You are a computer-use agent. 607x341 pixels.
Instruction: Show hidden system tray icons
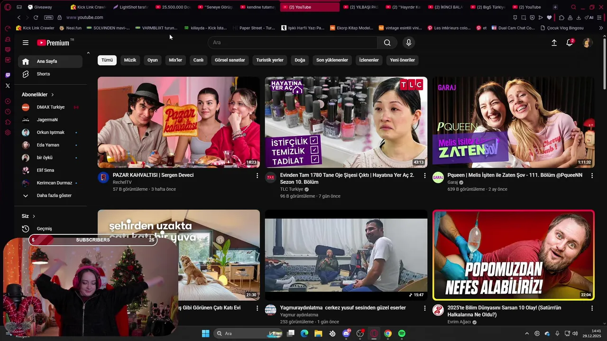pyautogui.click(x=526, y=333)
